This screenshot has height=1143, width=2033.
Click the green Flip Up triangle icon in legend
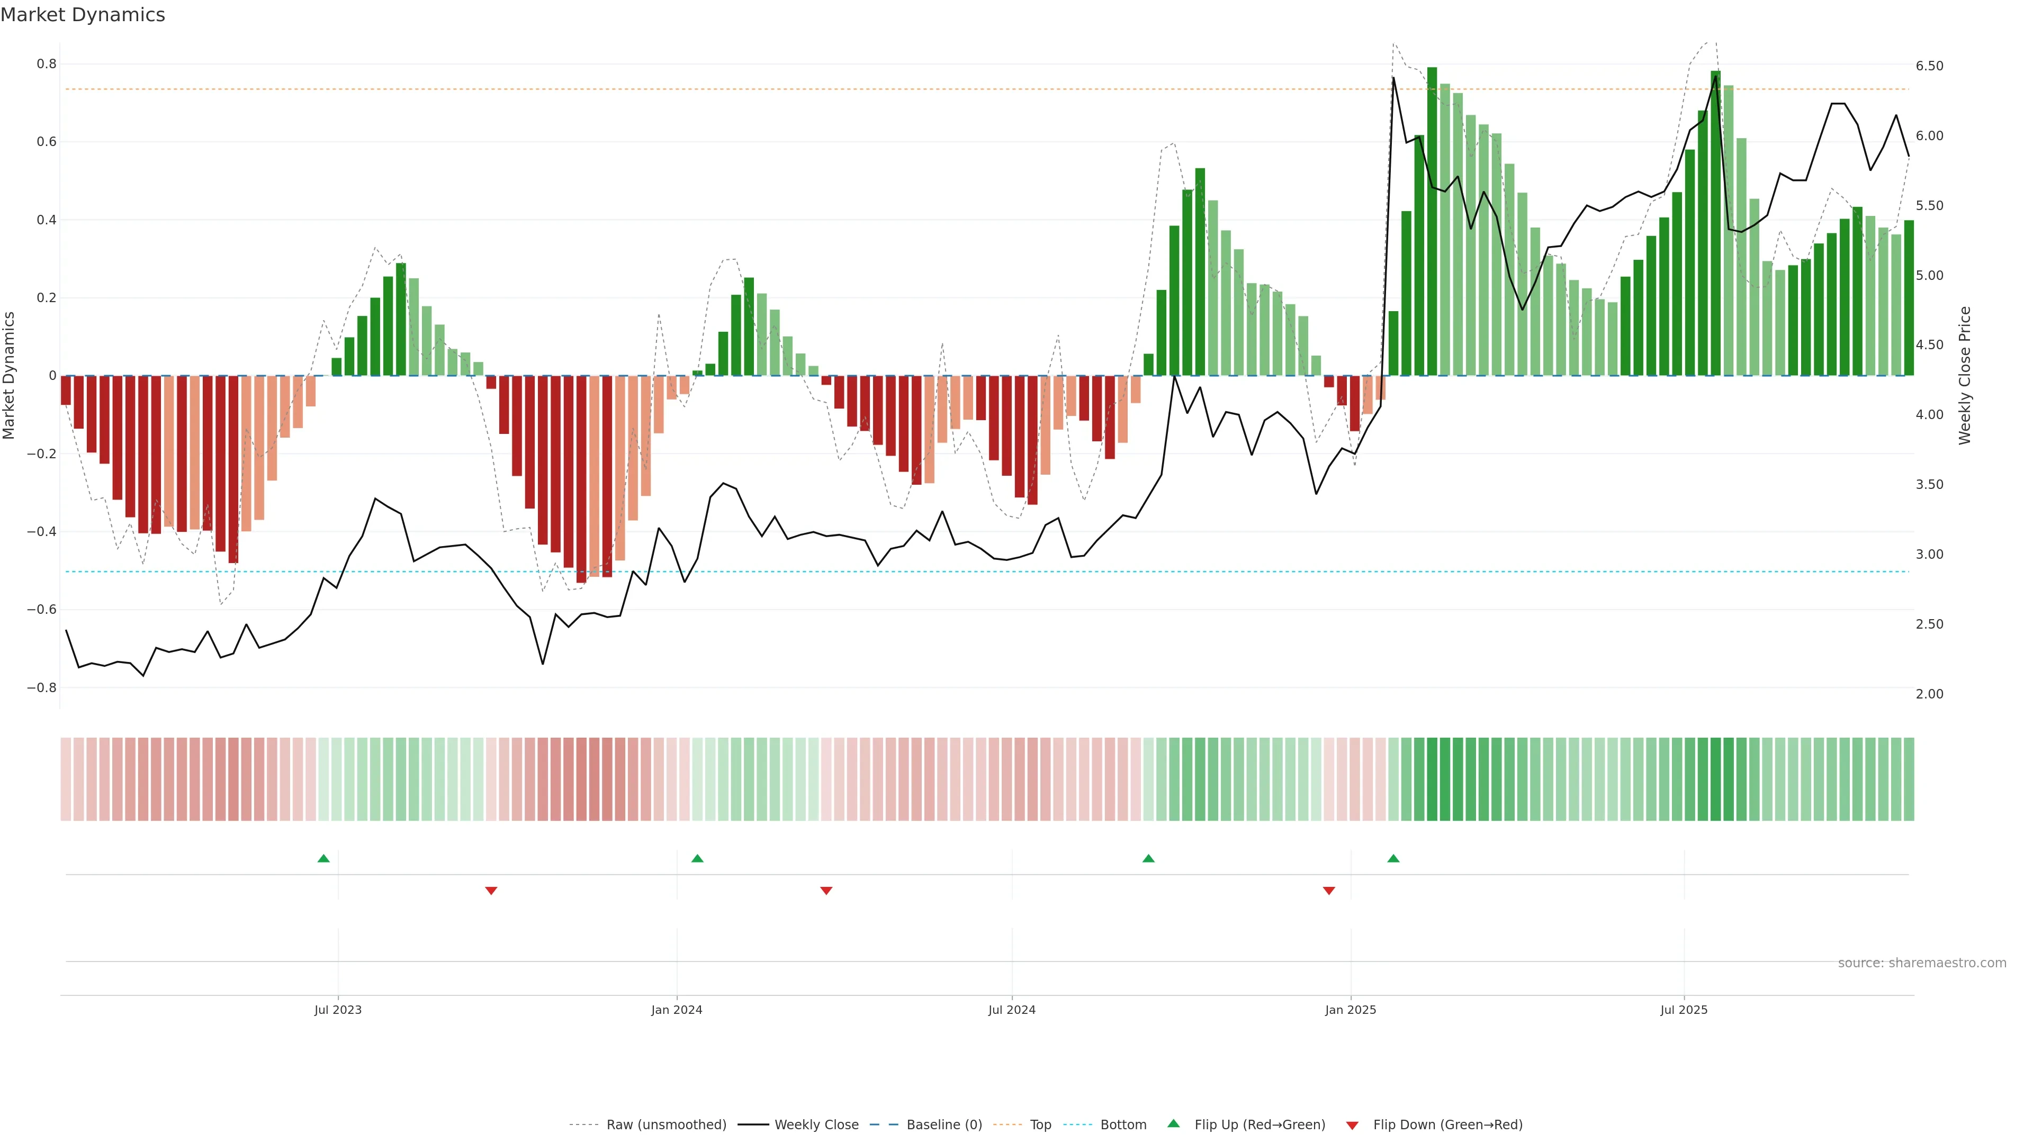[1174, 1123]
